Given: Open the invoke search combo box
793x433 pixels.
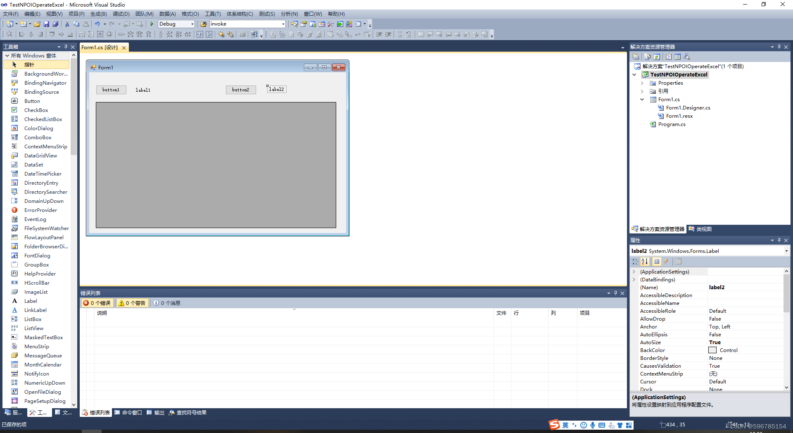Looking at the screenshot, I should (283, 24).
